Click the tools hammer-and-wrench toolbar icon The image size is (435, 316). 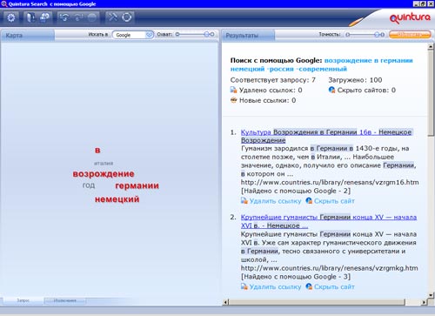(x=112, y=17)
